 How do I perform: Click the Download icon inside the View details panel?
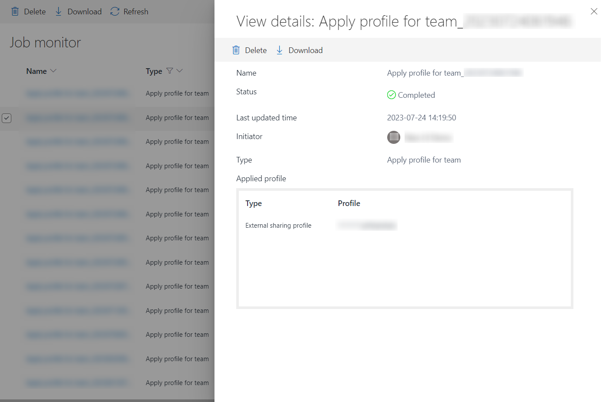click(x=279, y=50)
